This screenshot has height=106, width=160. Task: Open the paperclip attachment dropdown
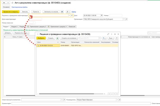(68, 12)
